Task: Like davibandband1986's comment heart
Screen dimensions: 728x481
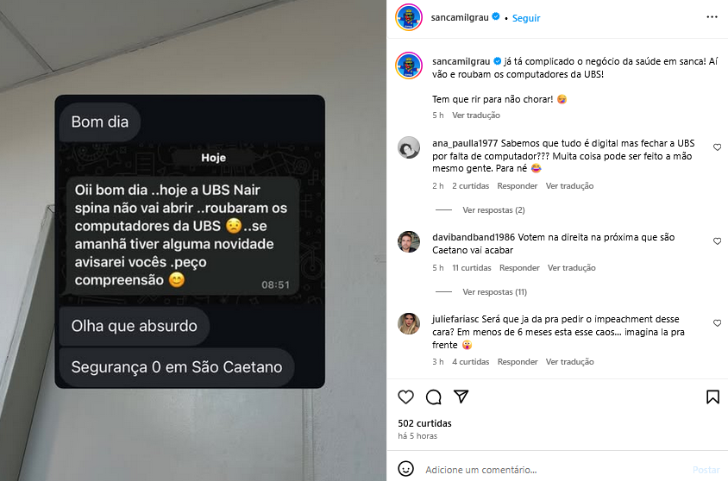Action: 718,241
